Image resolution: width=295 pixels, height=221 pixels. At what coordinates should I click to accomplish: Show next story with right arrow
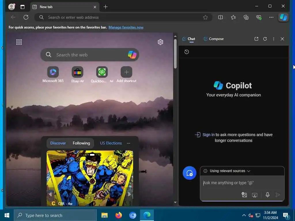click(x=129, y=194)
